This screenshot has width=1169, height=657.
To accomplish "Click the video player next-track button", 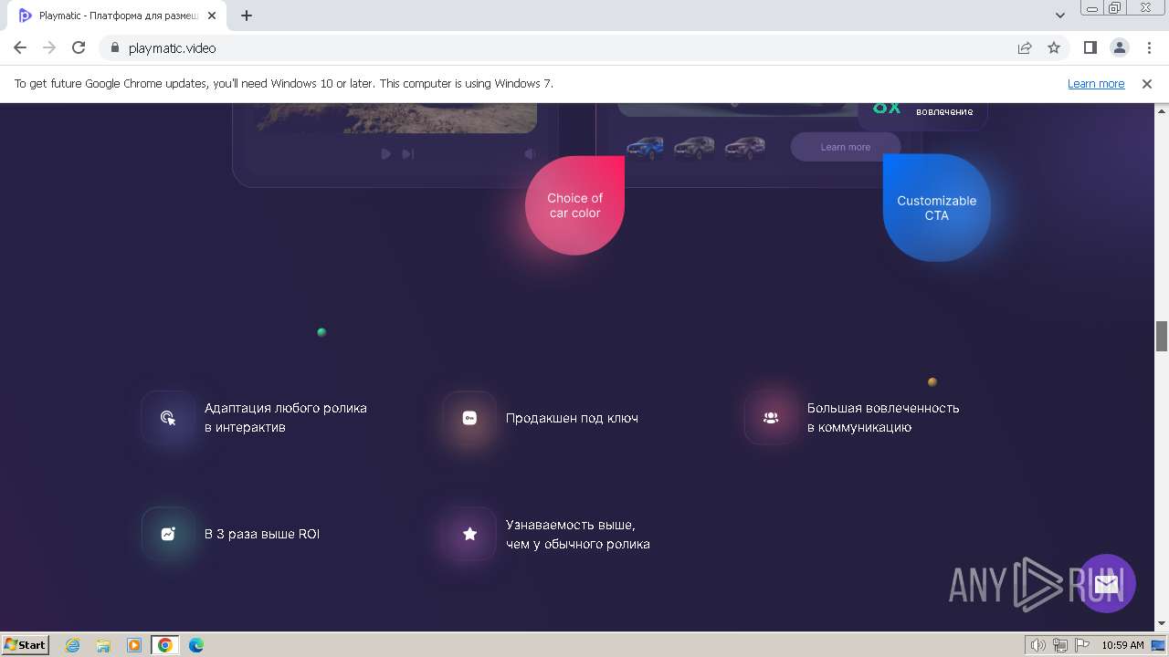I will [408, 154].
